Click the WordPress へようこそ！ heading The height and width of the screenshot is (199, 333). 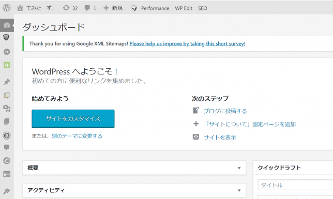click(x=75, y=71)
